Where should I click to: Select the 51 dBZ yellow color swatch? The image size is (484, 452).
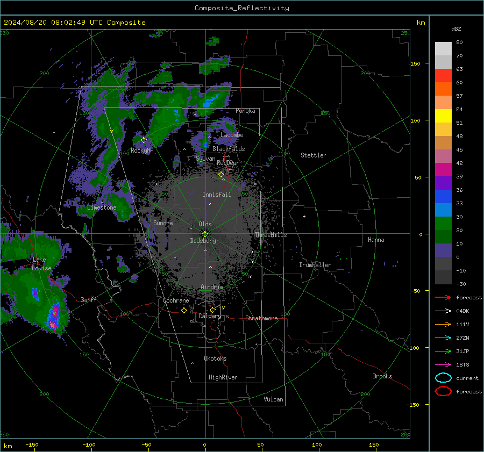pos(443,116)
